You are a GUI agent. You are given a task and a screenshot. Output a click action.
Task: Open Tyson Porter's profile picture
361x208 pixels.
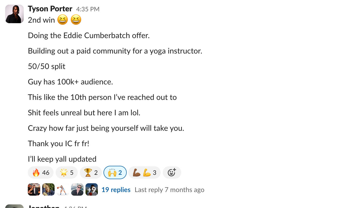point(14,14)
